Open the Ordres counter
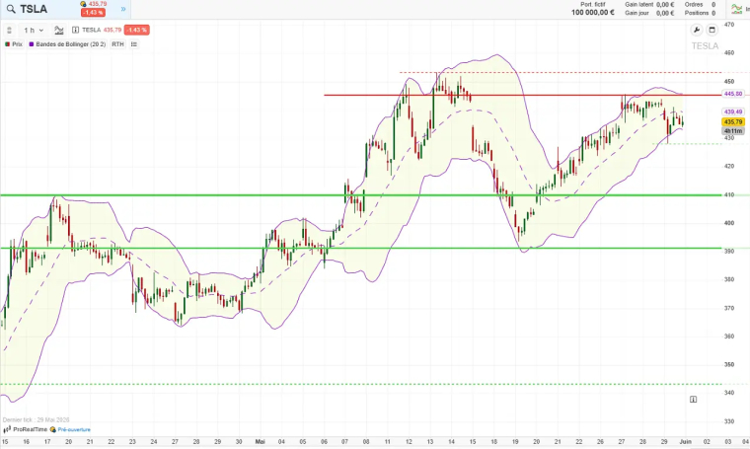 [x=700, y=4]
